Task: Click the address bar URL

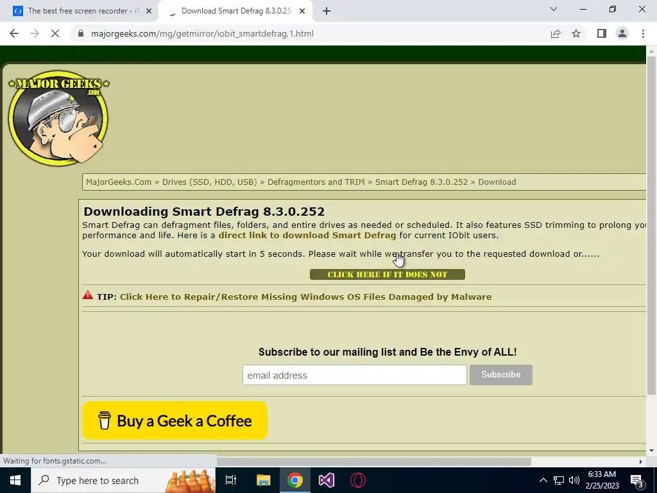Action: click(202, 33)
